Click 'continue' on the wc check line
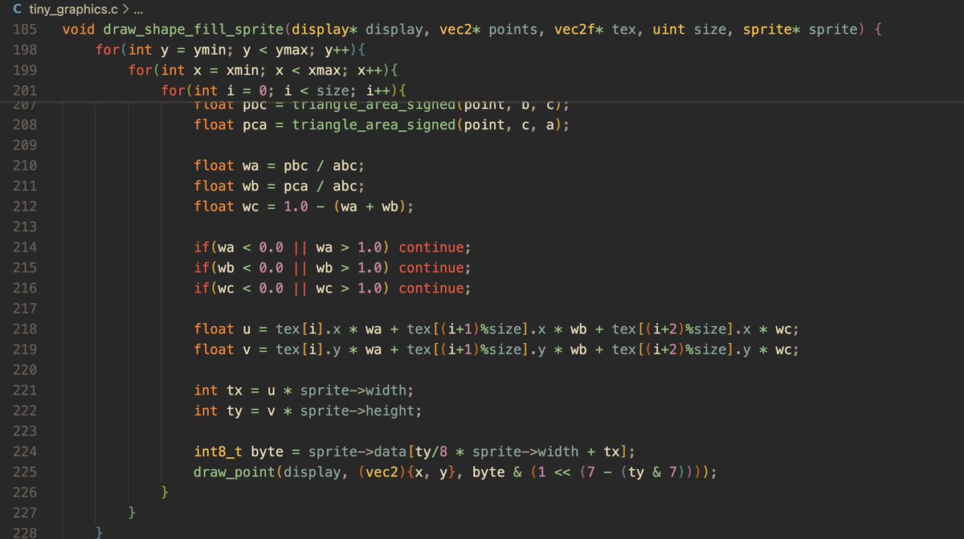The width and height of the screenshot is (964, 539). [x=431, y=288]
